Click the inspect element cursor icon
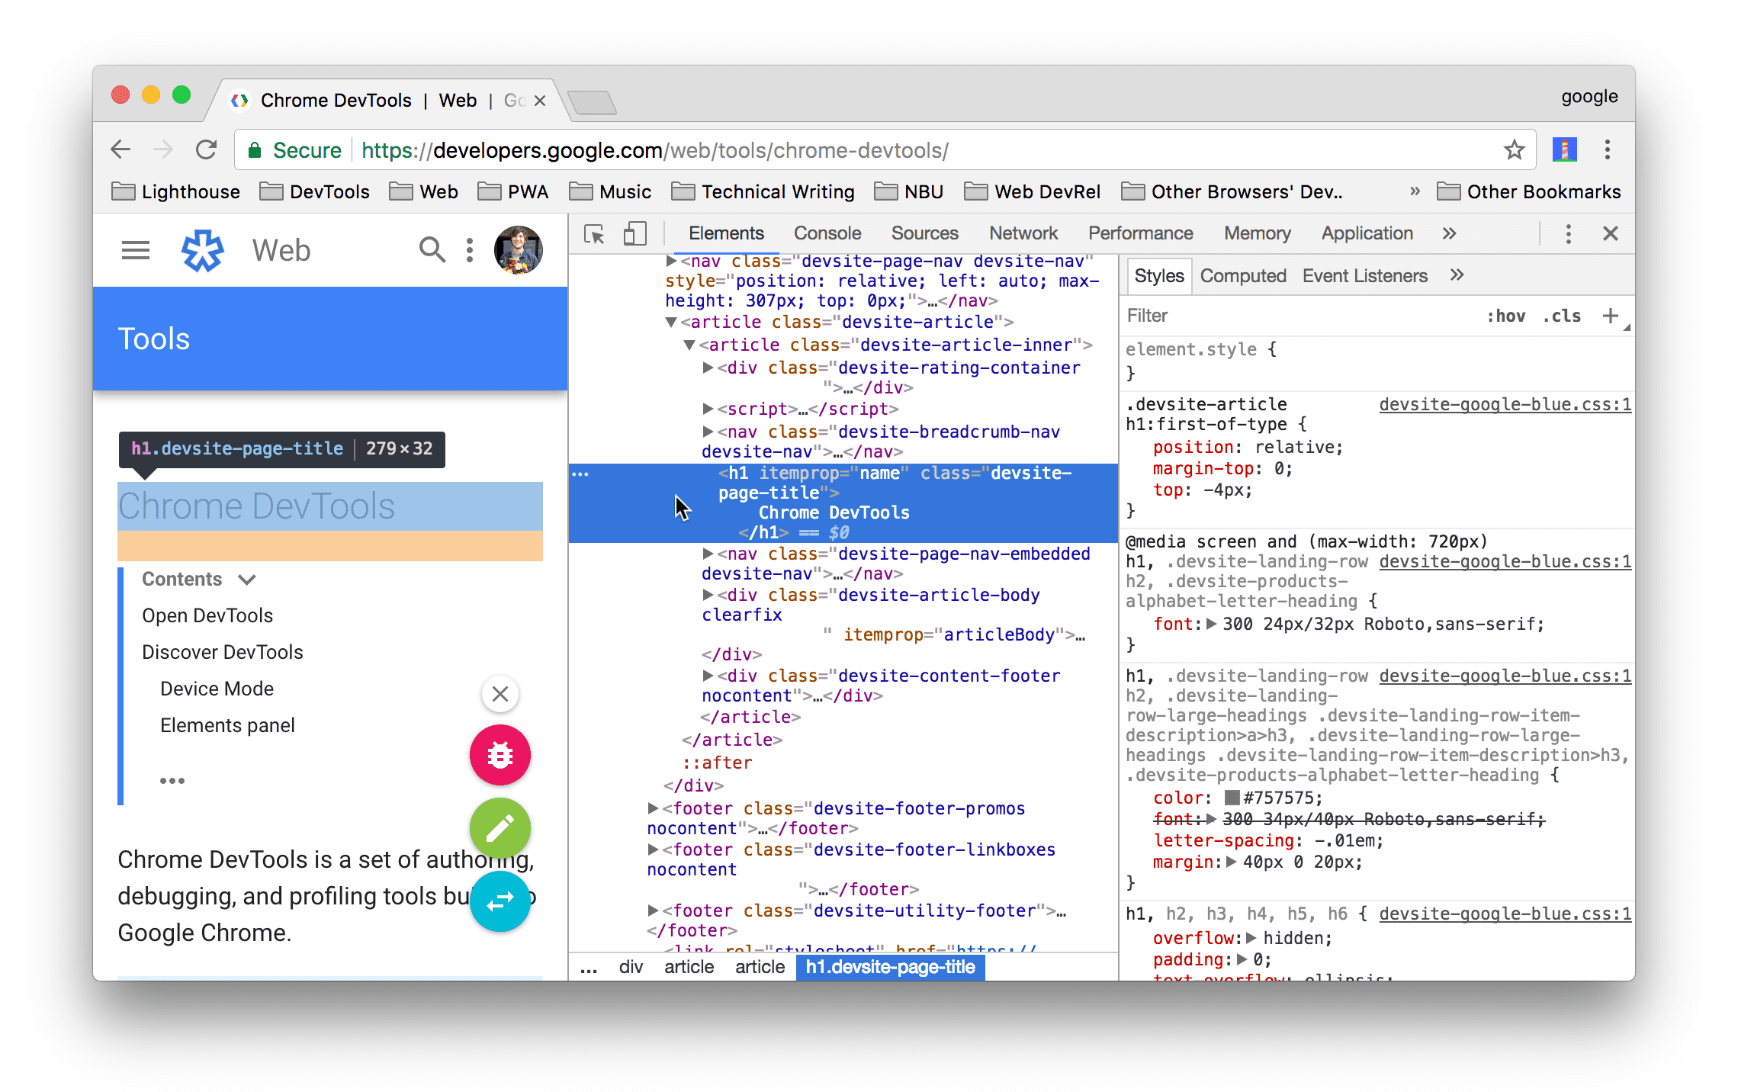 tap(597, 236)
